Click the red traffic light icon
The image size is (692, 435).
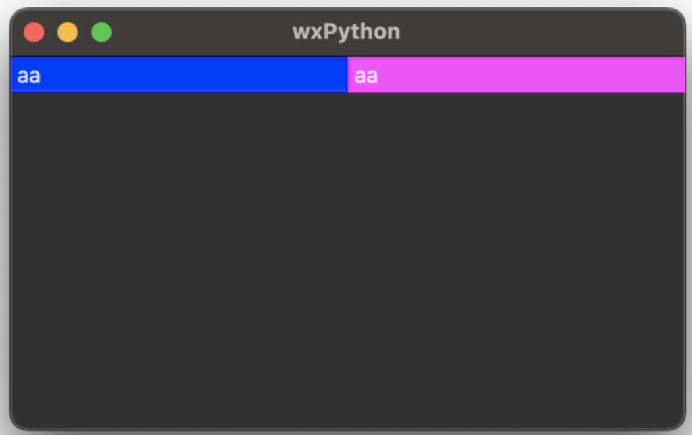click(34, 32)
